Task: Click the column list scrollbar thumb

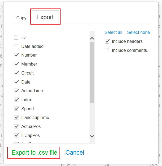Action: [92, 73]
